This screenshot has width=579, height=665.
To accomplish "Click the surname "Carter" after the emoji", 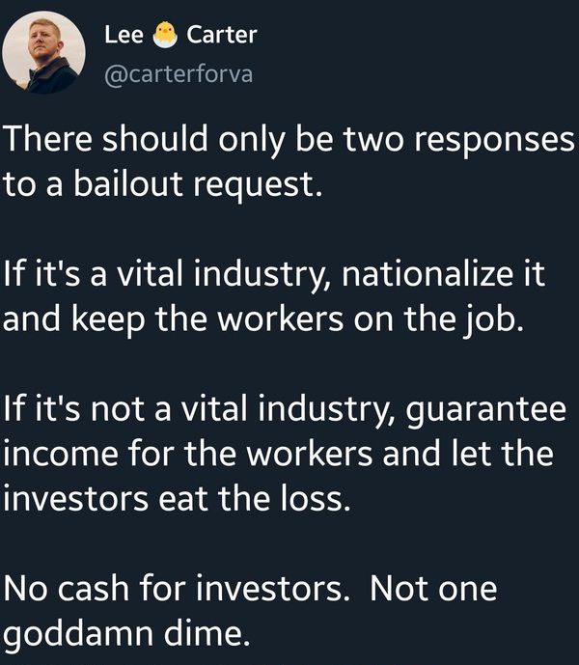I will (221, 35).
